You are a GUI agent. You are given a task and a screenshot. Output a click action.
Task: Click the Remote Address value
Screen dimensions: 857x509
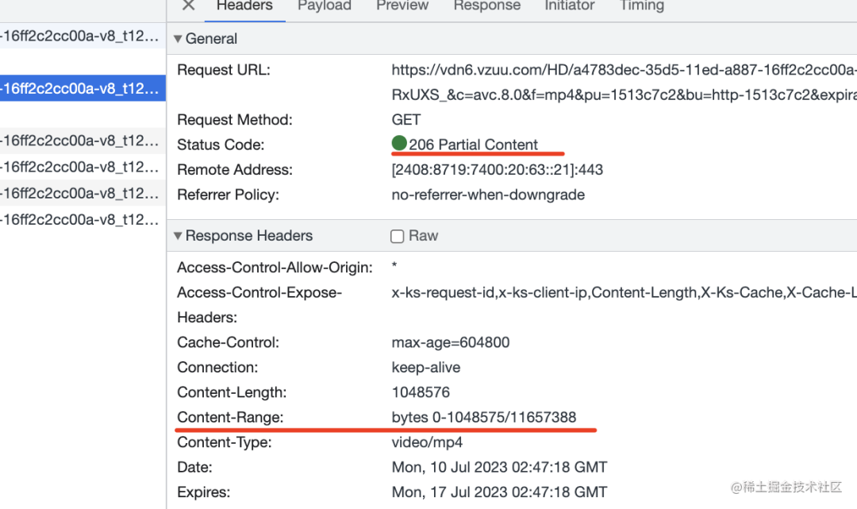tap(498, 169)
